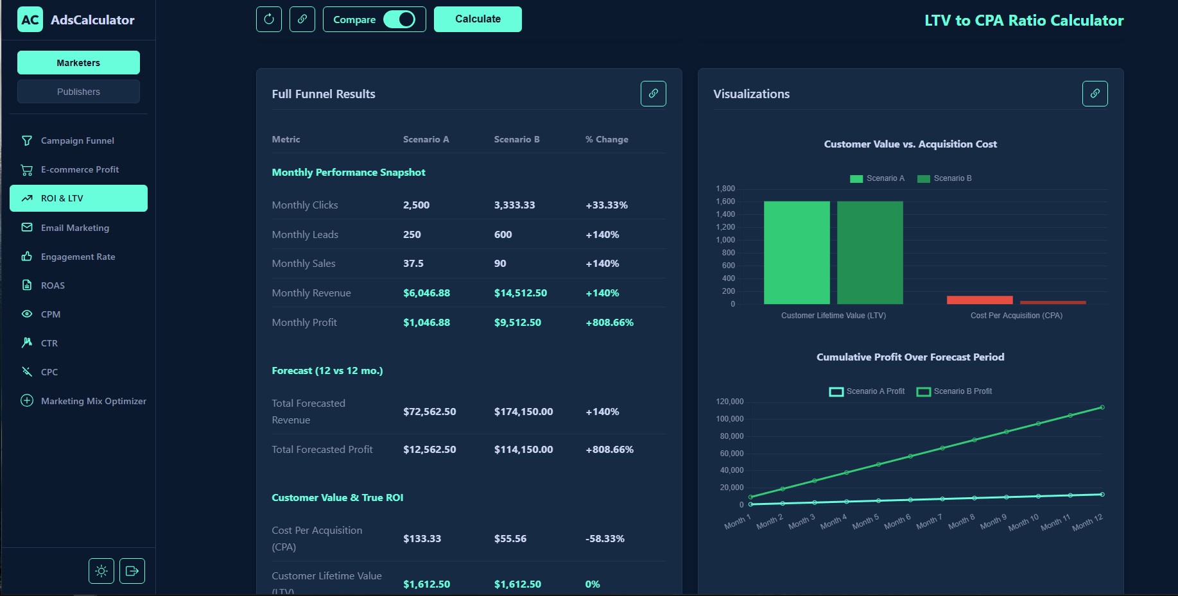Open the Email Marketing calculator
1178x596 pixels.
pos(75,228)
